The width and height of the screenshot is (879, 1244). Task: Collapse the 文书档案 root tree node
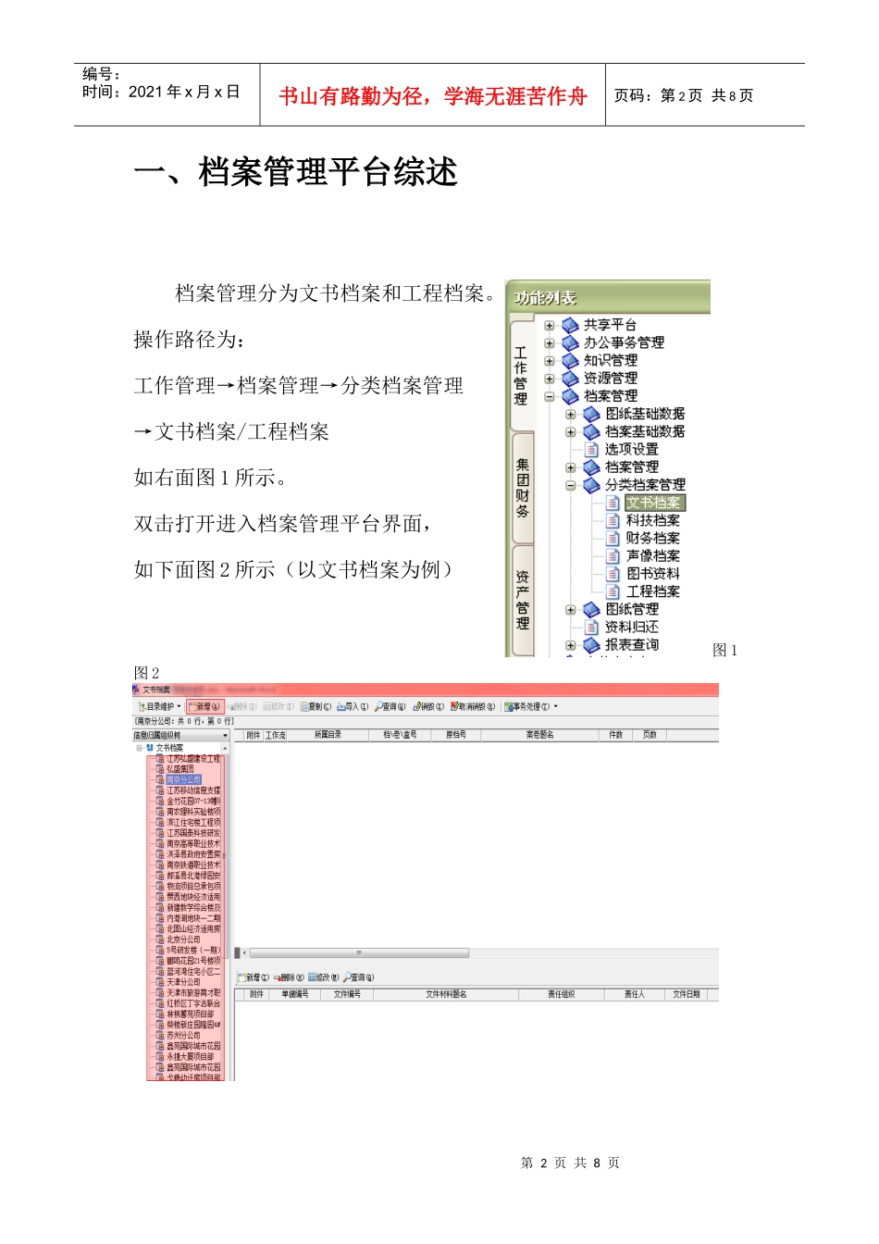point(140,748)
